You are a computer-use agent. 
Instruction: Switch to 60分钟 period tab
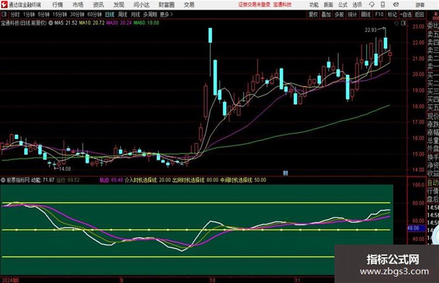[x=94, y=14]
